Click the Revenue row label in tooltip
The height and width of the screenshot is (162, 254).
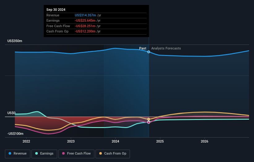coord(53,15)
